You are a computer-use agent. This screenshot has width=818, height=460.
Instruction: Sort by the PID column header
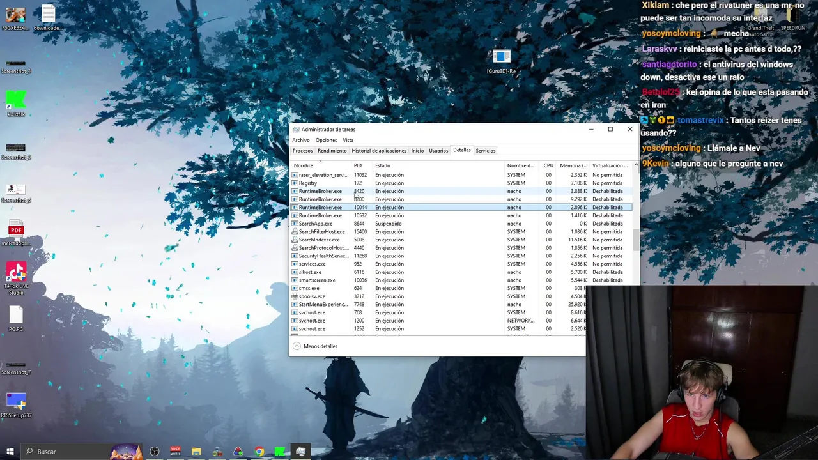(362, 165)
